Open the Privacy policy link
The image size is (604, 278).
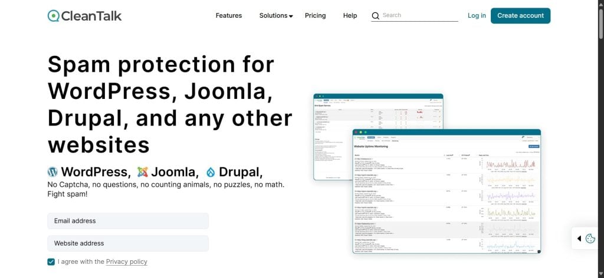click(x=126, y=262)
